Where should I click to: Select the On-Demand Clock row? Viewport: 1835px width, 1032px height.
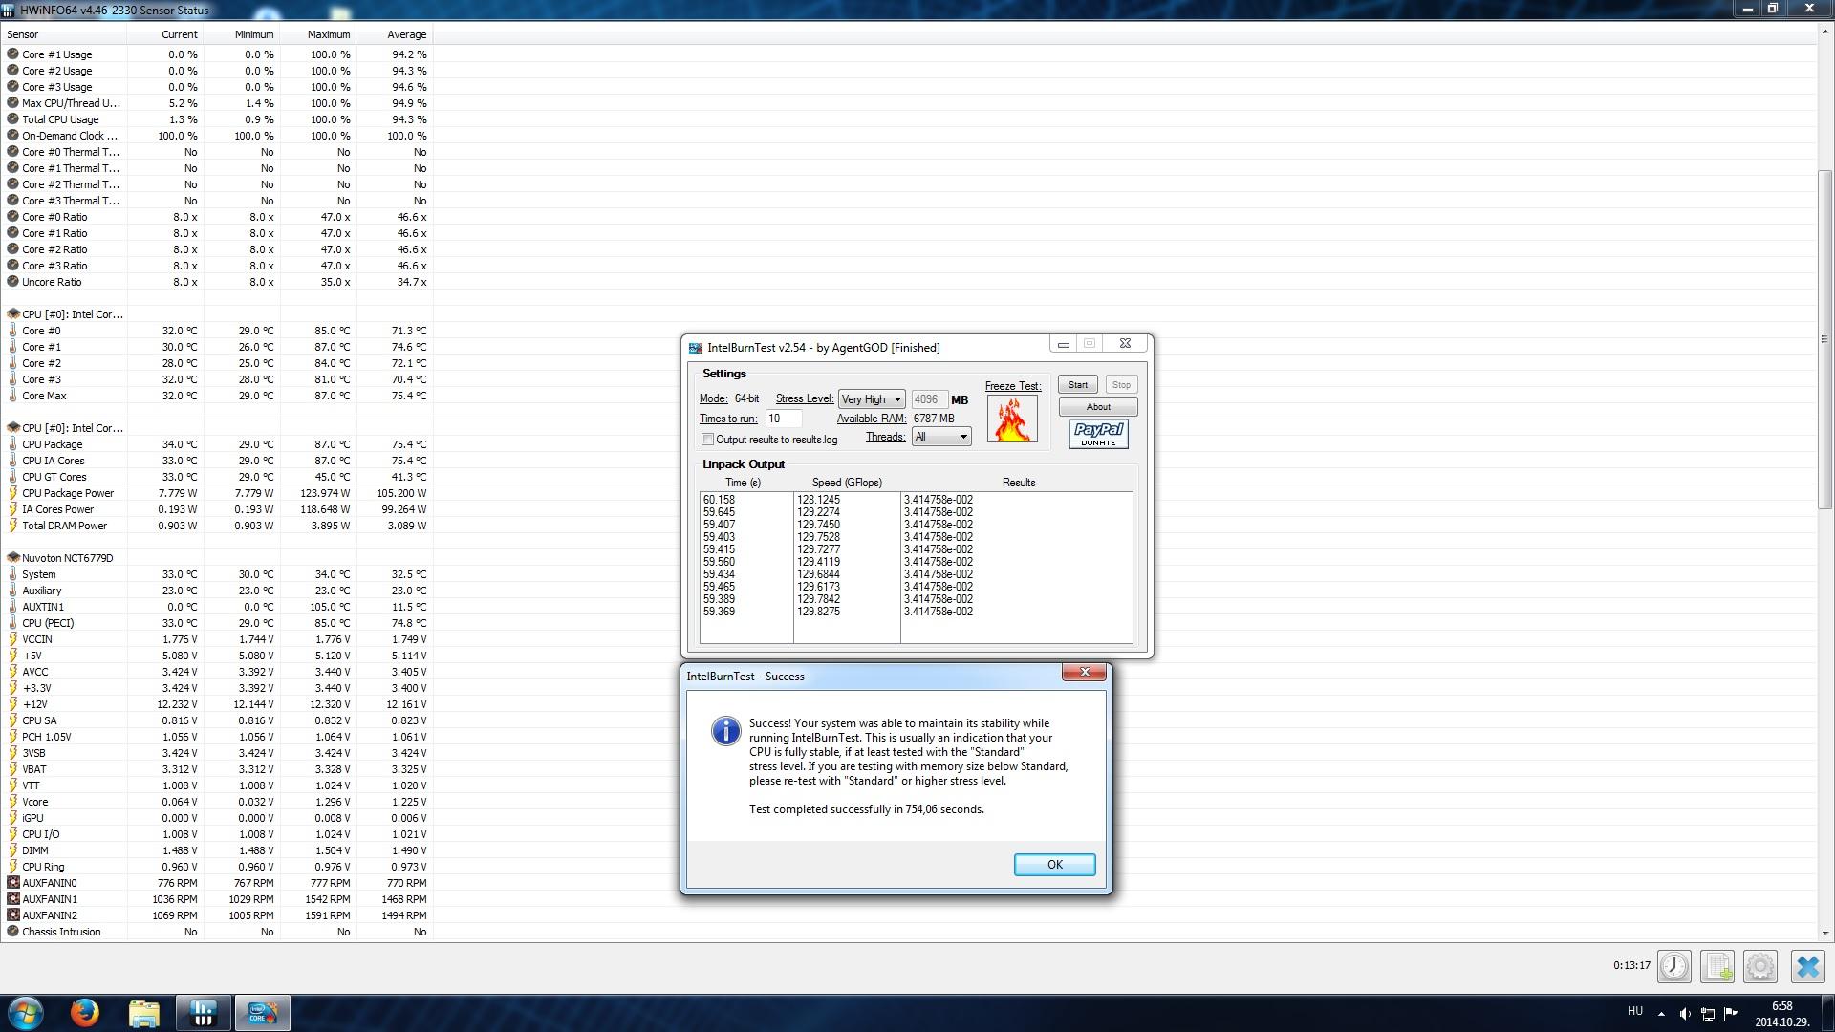click(217, 136)
